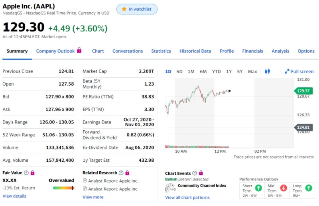Go to the Conversations tab
The image size is (319, 206).
(128, 51)
